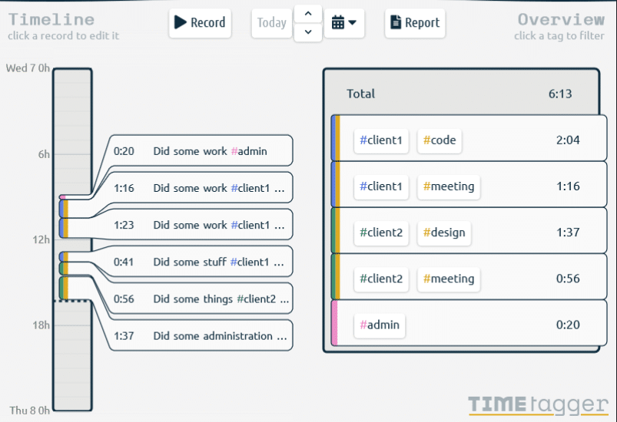
Task: Select #client2 tag in the design row
Action: pos(380,232)
